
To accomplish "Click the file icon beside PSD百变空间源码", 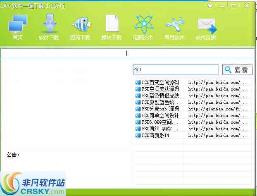I will point(138,82).
